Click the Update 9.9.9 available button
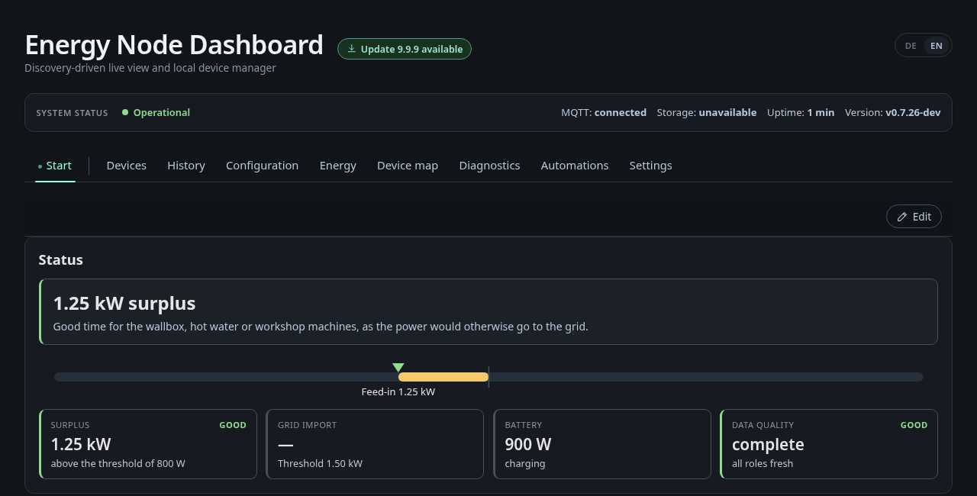 tap(405, 49)
